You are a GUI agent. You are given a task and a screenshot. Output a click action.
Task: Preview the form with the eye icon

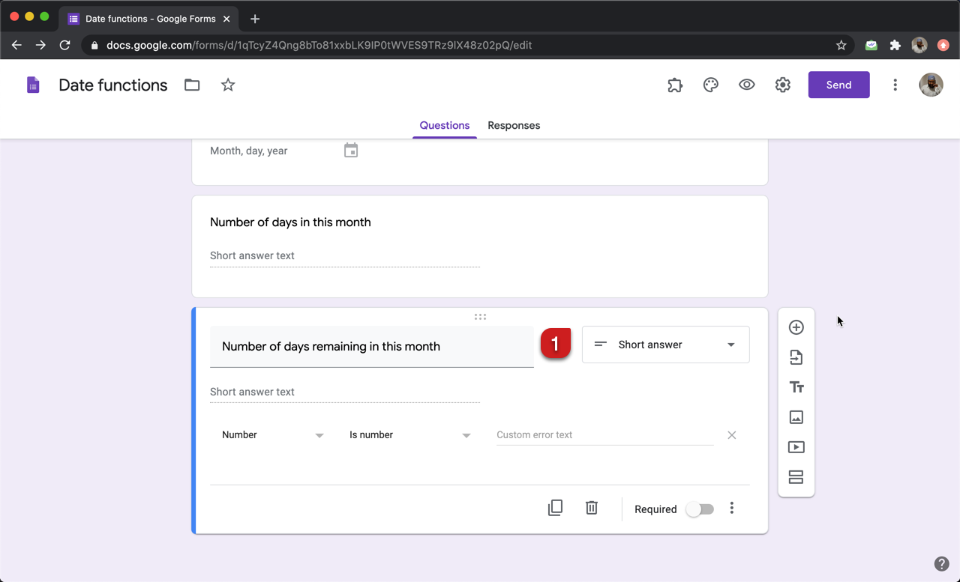pos(746,85)
